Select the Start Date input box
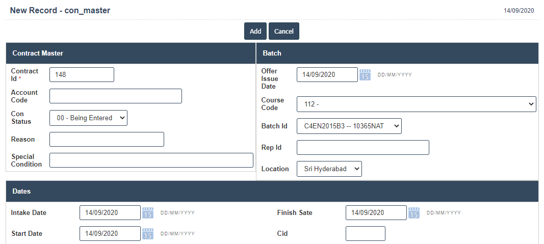The image size is (544, 244). coord(110,234)
